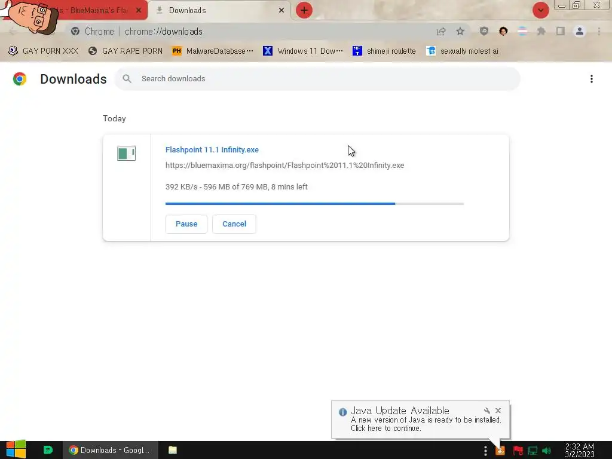612x459 pixels.
Task: Open the Windows Start menu
Action: [16, 450]
